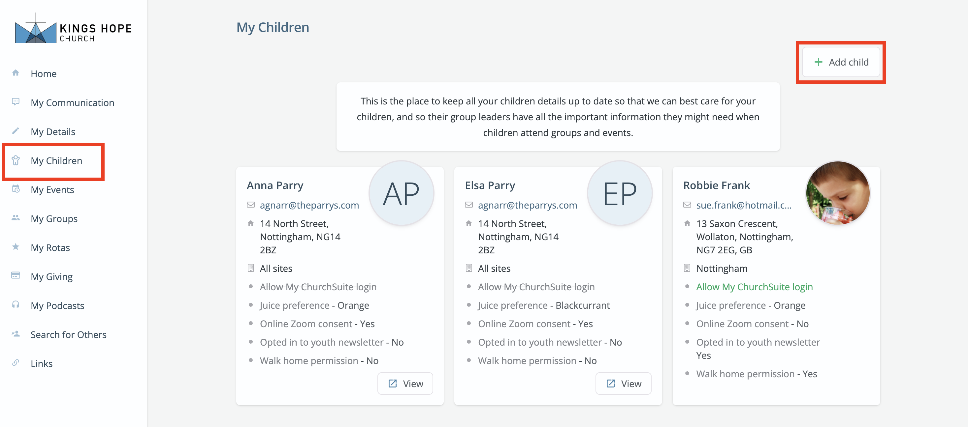This screenshot has width=968, height=427.
Task: Click the My Children page title
Action: pyautogui.click(x=273, y=27)
